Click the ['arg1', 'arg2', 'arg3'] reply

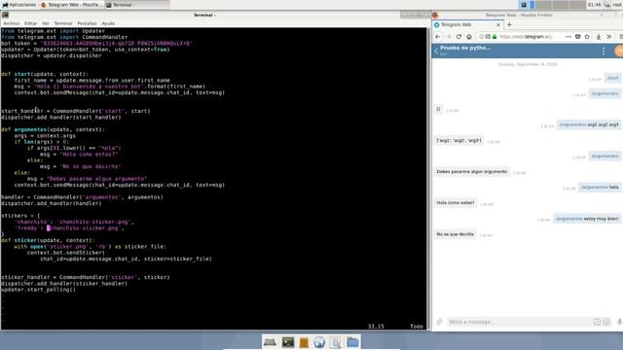458,140
